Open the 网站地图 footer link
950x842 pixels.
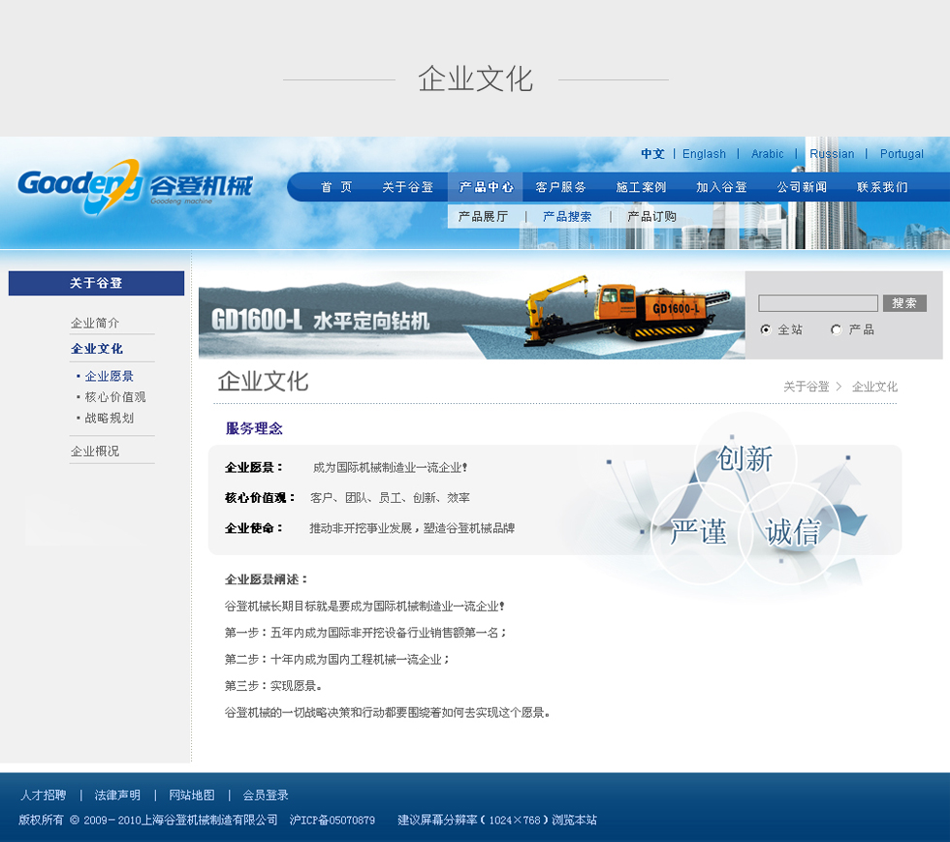point(191,795)
